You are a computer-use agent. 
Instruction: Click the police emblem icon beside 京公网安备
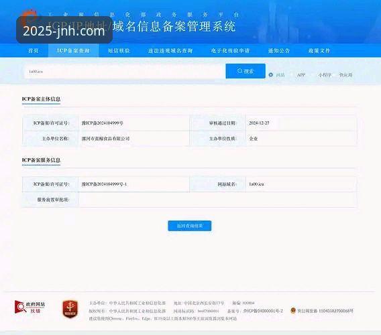click(x=293, y=310)
